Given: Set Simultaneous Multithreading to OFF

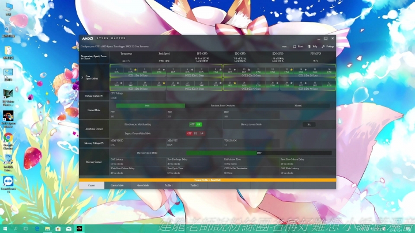Looking at the screenshot, I should tap(193, 124).
